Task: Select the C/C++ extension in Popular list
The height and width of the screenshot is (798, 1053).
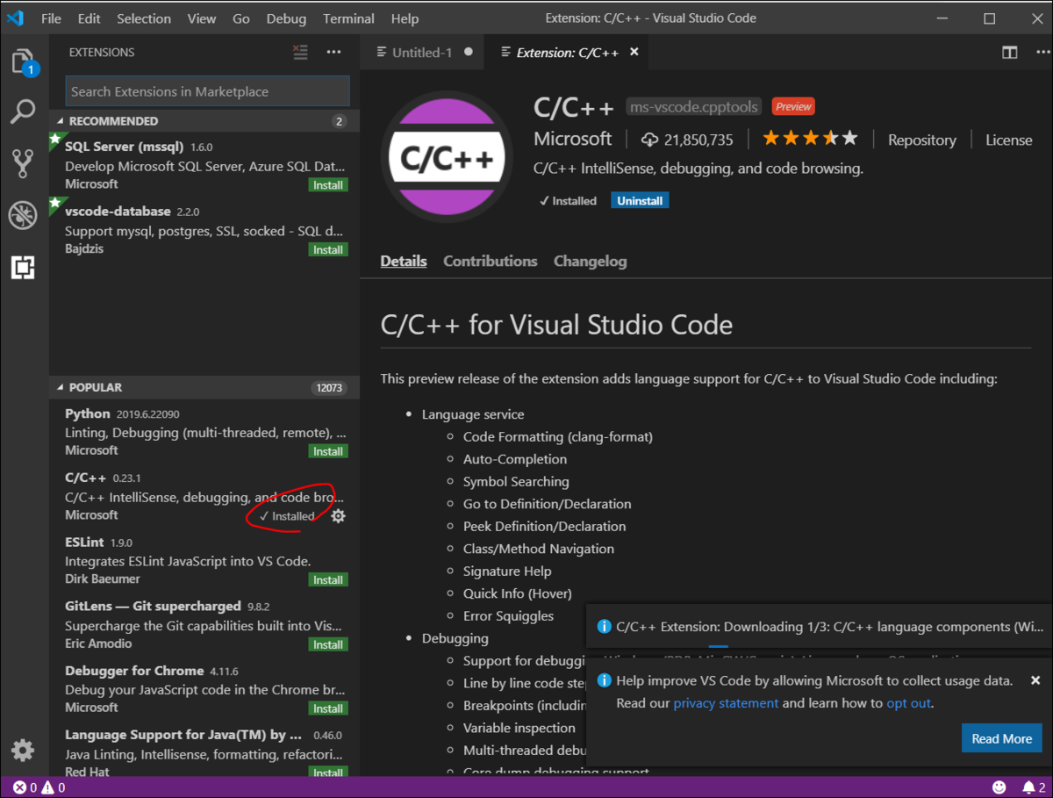Action: [204, 497]
